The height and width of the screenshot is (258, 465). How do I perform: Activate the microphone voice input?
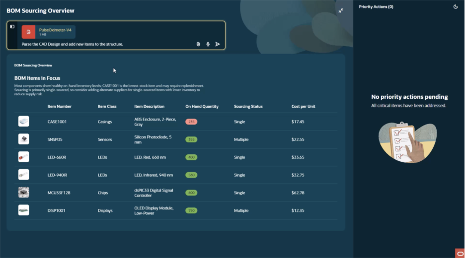208,44
